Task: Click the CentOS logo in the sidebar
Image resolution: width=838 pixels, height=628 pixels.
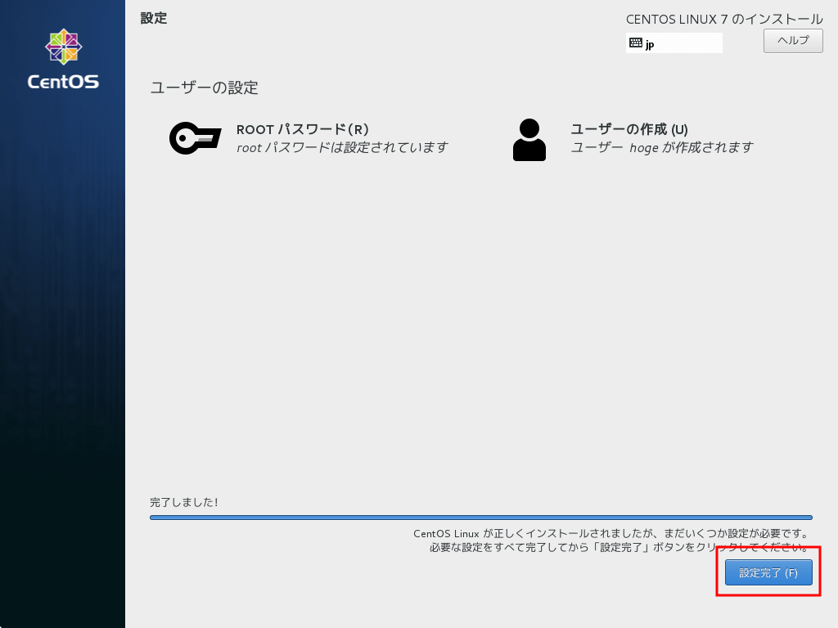Action: pos(63,59)
